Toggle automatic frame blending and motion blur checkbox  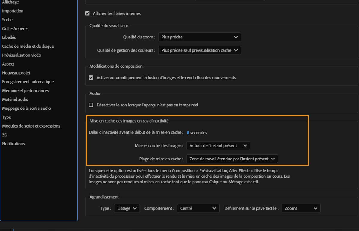point(91,78)
